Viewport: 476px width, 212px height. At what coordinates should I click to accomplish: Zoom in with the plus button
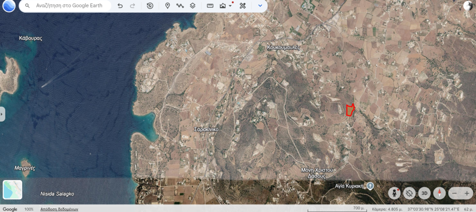[x=467, y=193]
